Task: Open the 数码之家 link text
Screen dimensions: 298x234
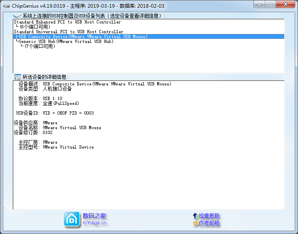Action: 94,216
